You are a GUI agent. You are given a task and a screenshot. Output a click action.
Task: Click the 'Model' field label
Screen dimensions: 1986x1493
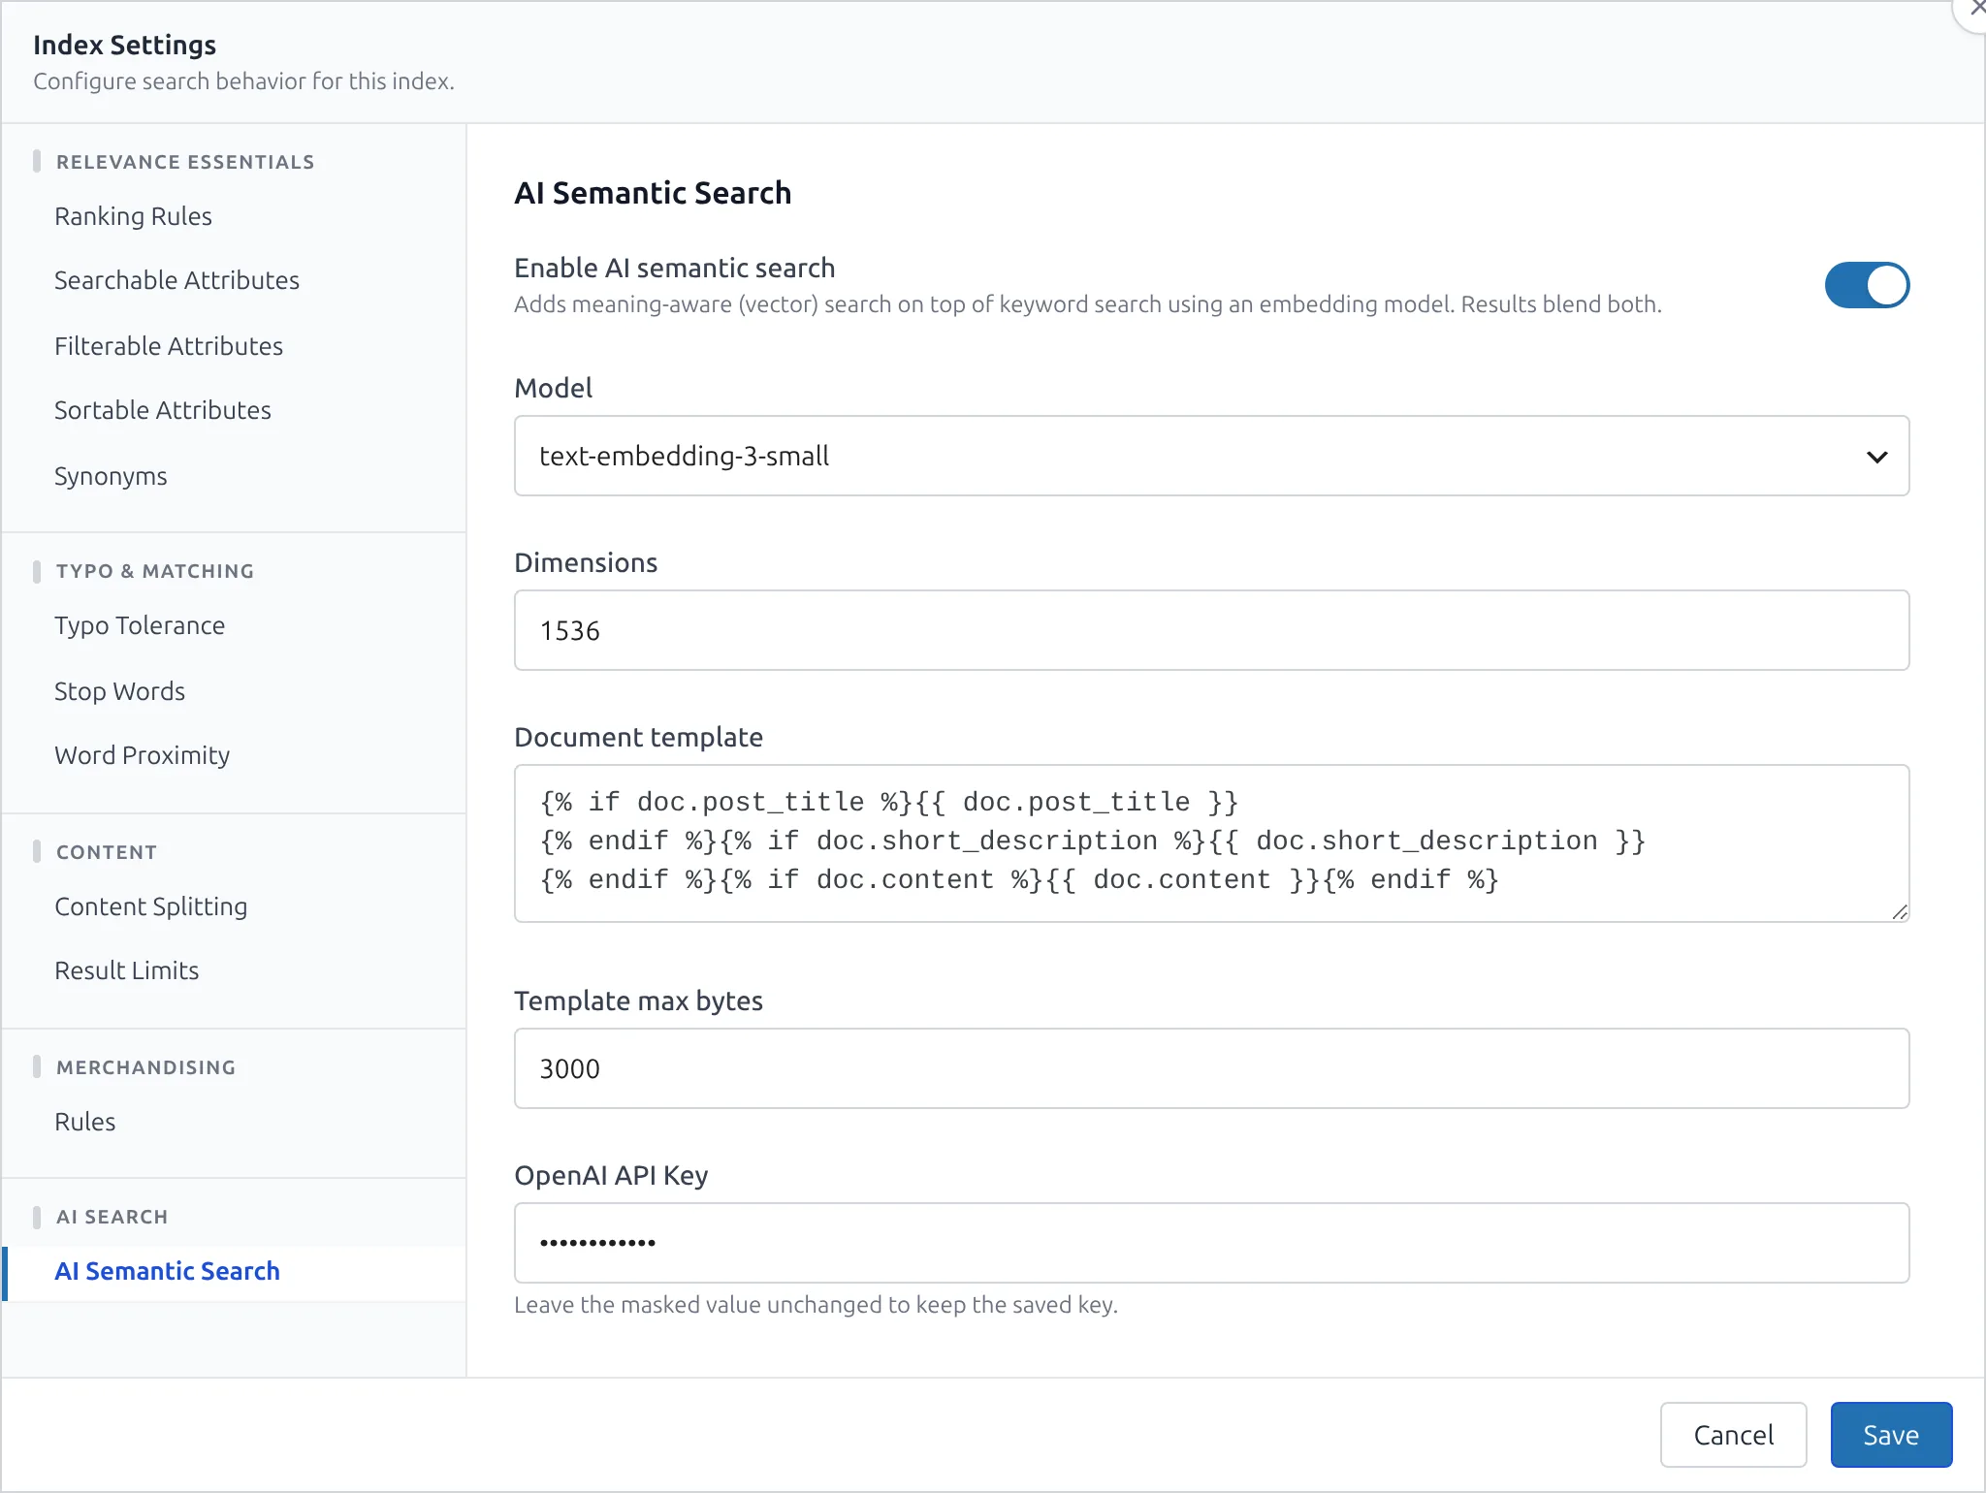coord(554,388)
